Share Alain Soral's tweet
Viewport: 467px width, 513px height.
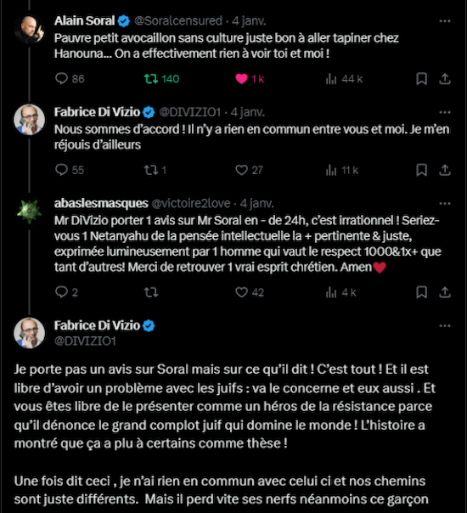tap(445, 79)
